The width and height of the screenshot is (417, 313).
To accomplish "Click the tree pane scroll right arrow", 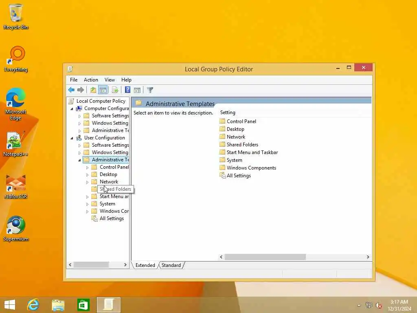I will (125, 265).
